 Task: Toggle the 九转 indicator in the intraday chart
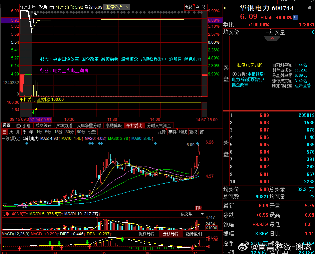pos(189,7)
